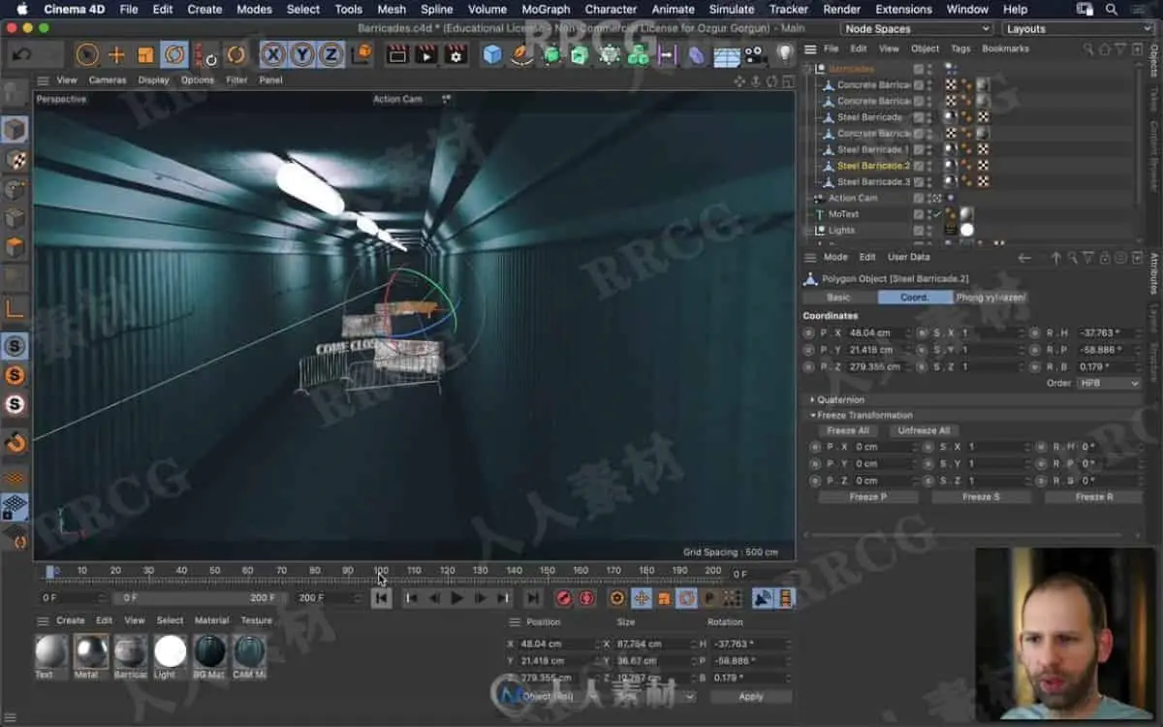1163x727 pixels.
Task: Click the Light bulb icon
Action: coord(785,54)
